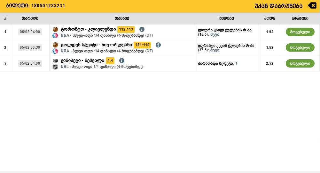Viewport: 320px width, 173px height.
Task: Open info icon for გოლდენ სტეიტი match
Action: tap(158, 45)
